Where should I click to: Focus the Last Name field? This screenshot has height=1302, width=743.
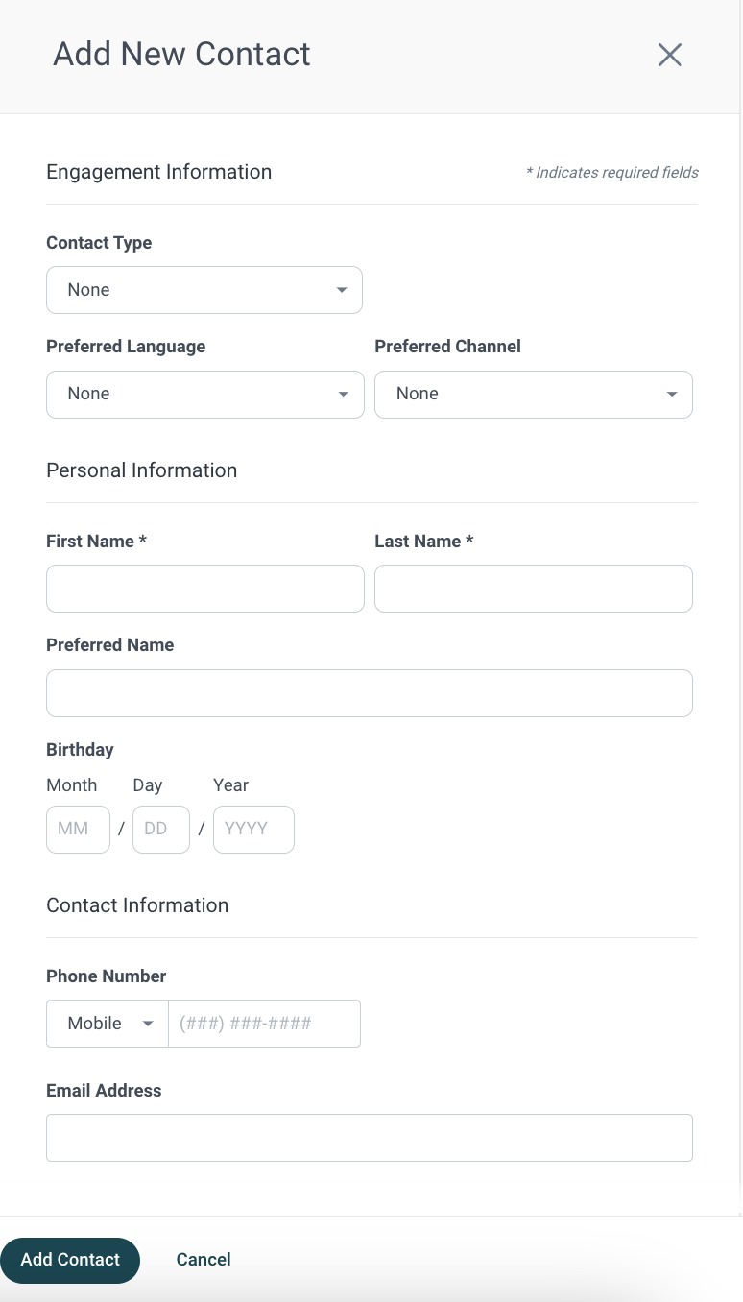click(533, 589)
